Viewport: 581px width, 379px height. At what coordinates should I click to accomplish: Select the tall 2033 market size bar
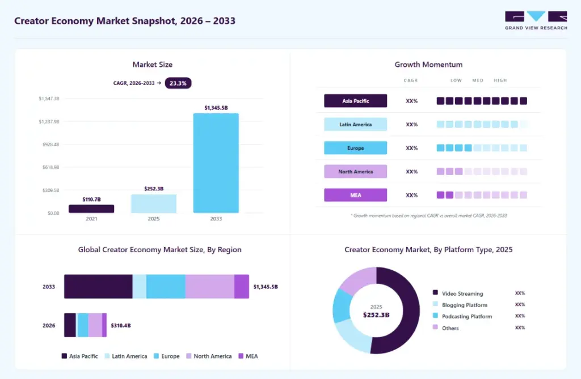point(216,163)
